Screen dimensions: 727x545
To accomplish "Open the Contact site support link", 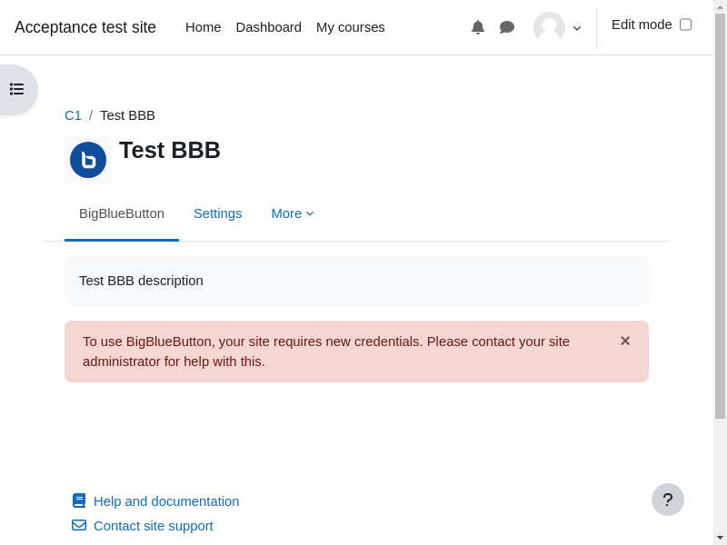I will tap(153, 526).
